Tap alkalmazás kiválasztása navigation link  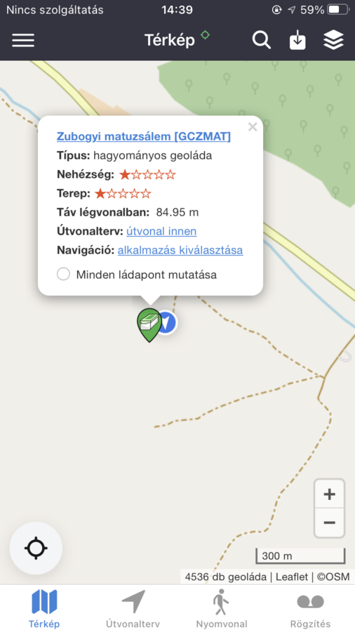tap(180, 250)
